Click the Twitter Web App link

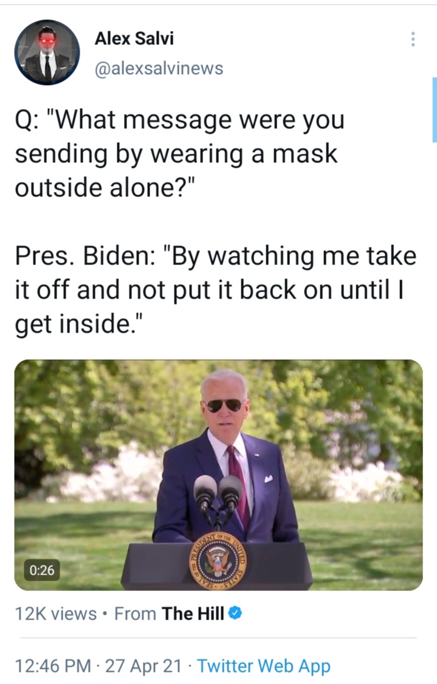point(264,666)
